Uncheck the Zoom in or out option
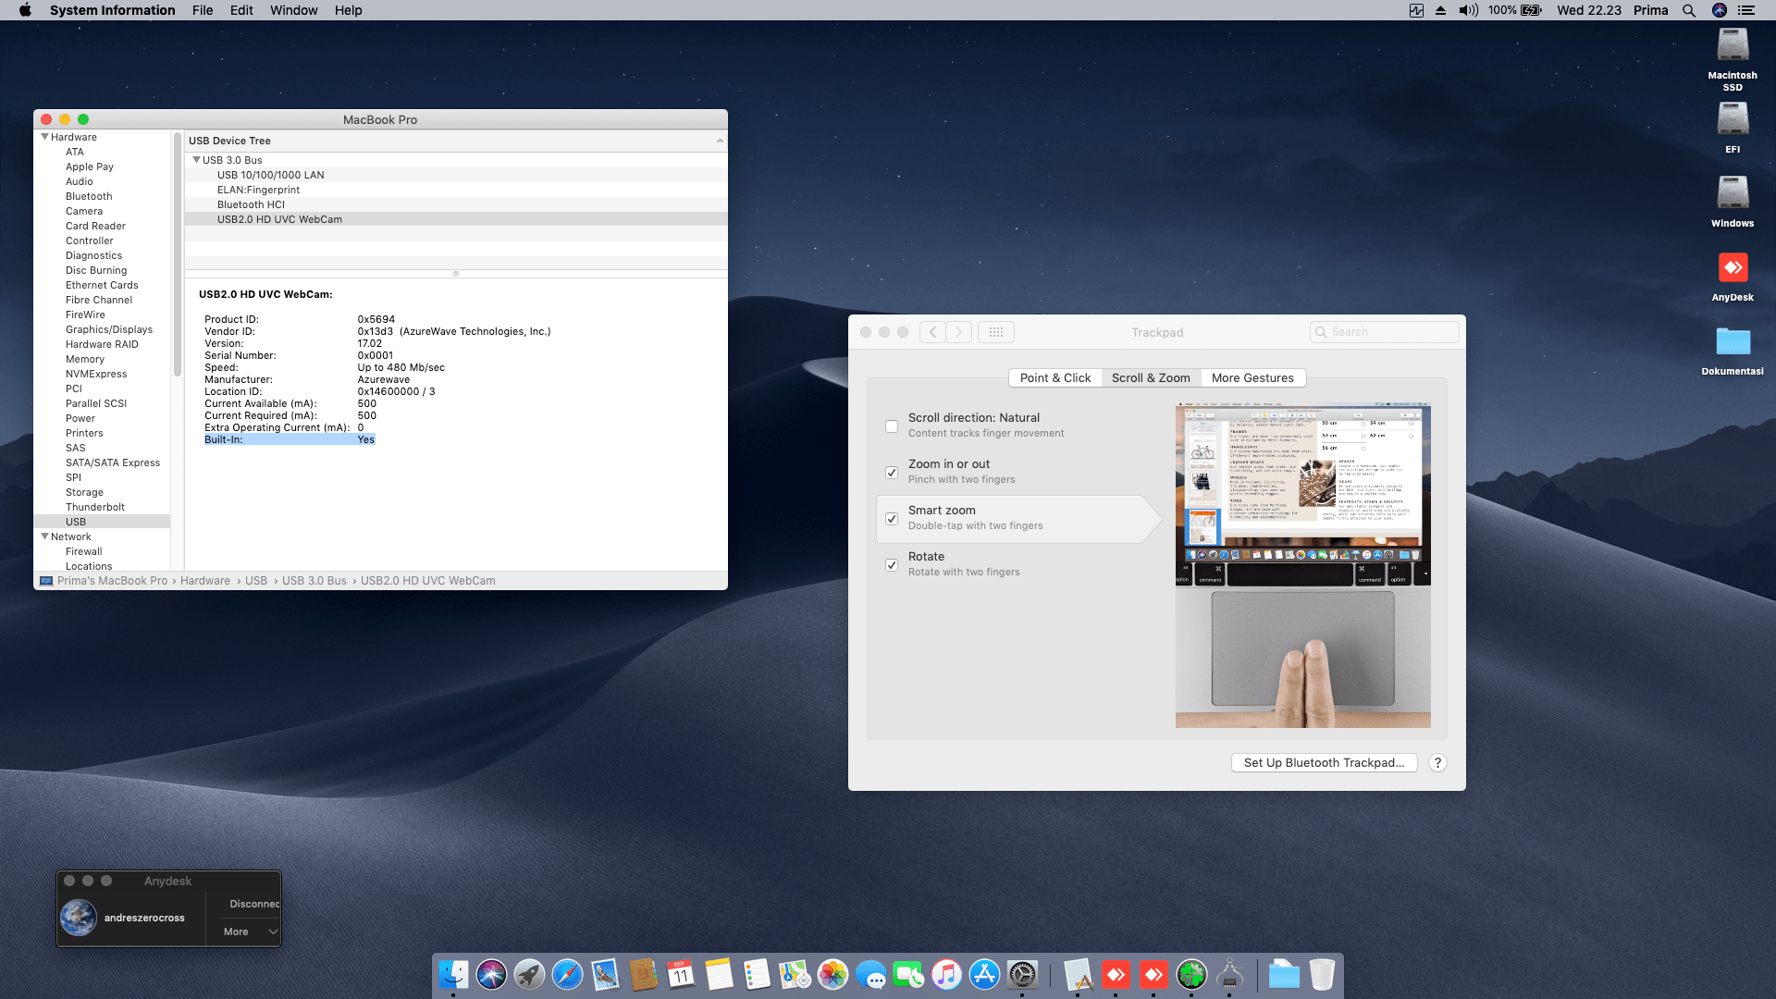Viewport: 1776px width, 999px height. [x=892, y=473]
